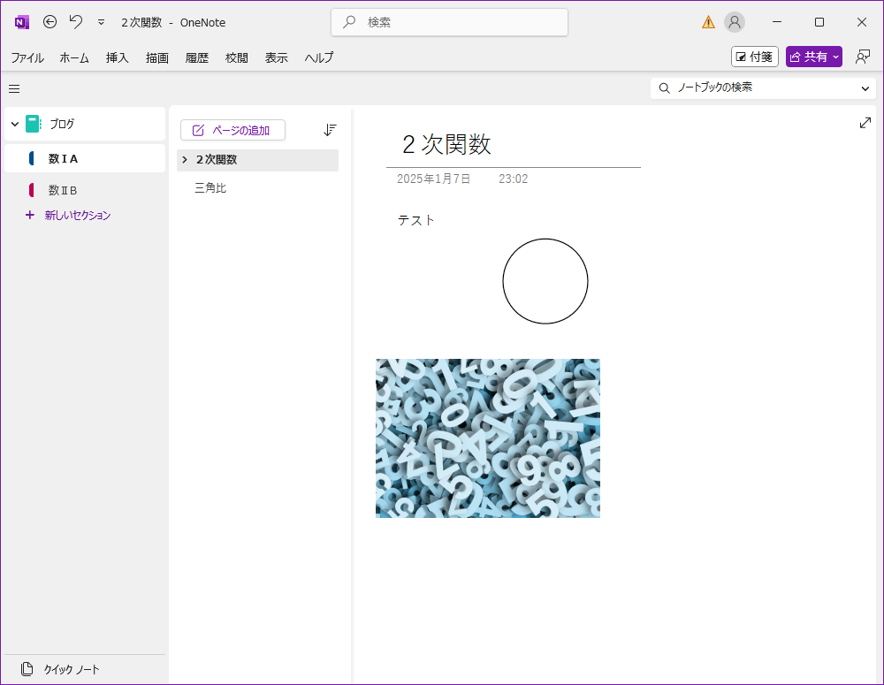Click the sort pages icon
Image resolution: width=884 pixels, height=685 pixels.
pos(330,130)
